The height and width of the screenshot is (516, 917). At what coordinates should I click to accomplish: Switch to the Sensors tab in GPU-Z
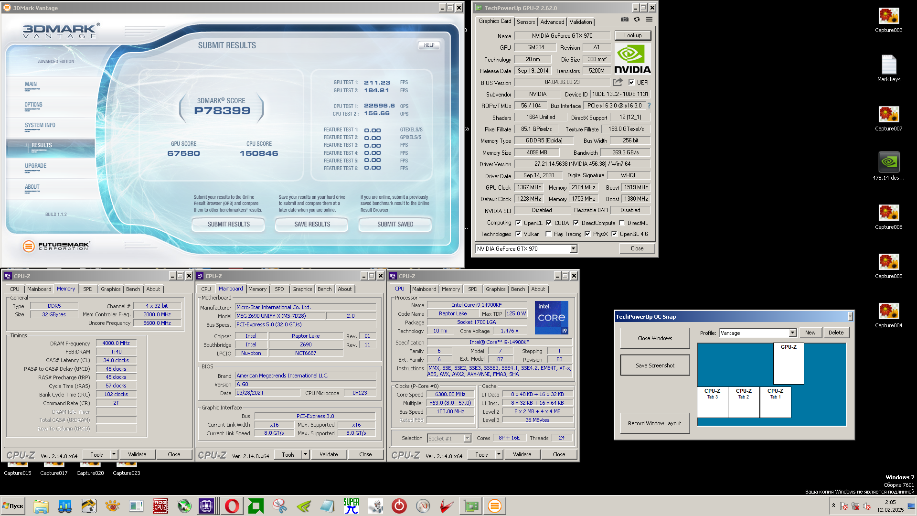525,21
